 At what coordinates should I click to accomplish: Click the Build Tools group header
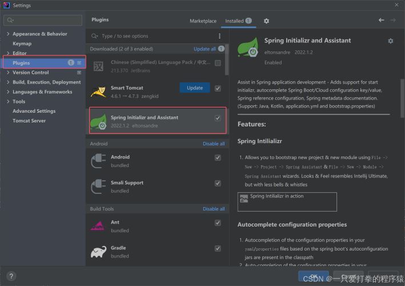[102, 209]
